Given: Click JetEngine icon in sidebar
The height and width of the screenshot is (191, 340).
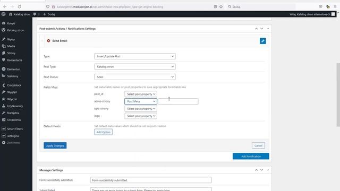Looking at the screenshot, I should [x=4, y=136].
